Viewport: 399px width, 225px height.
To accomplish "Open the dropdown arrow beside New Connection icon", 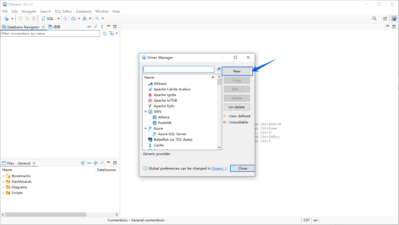I will point(12,19).
